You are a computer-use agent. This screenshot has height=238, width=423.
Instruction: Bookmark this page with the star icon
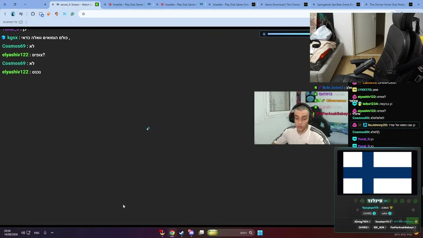(x=83, y=14)
